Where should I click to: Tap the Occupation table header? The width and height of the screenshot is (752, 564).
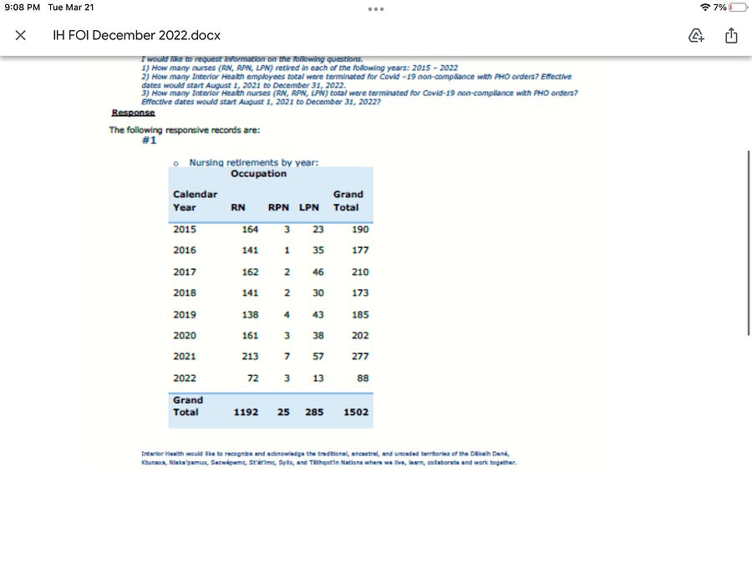pos(258,174)
